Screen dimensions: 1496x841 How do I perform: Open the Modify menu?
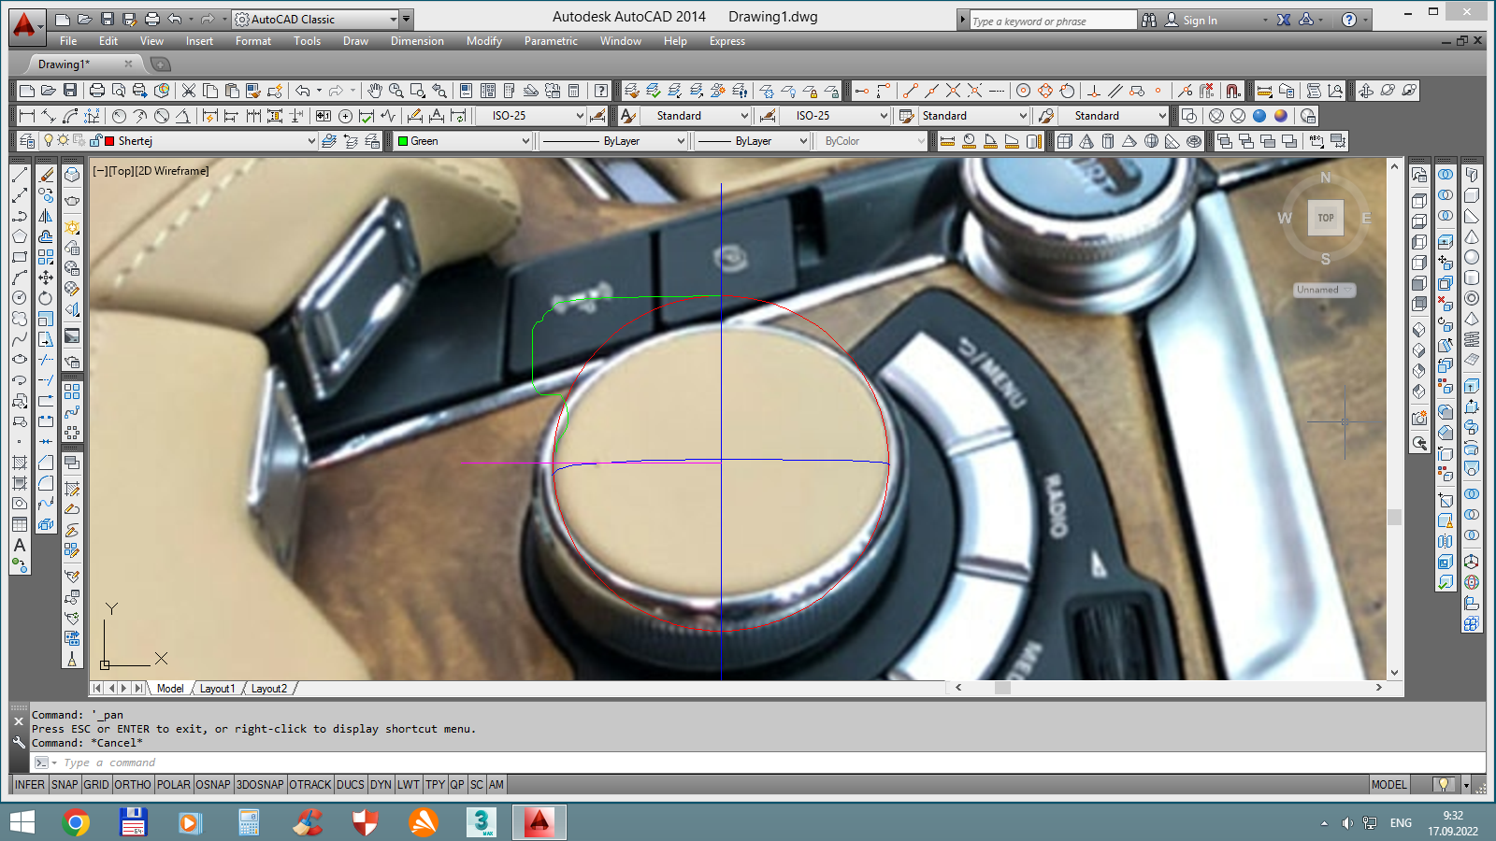(484, 41)
